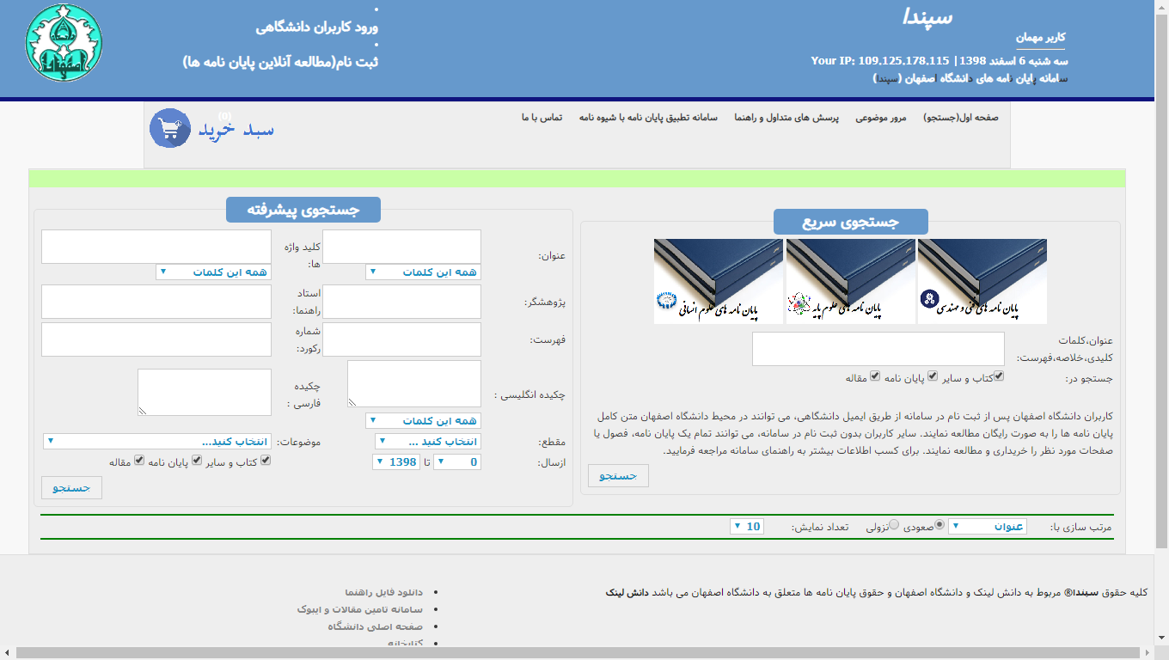Viewport: 1169px width, 660px height.
Task: Open تعداد نمایش dropdown showing 10
Action: pyautogui.click(x=747, y=526)
